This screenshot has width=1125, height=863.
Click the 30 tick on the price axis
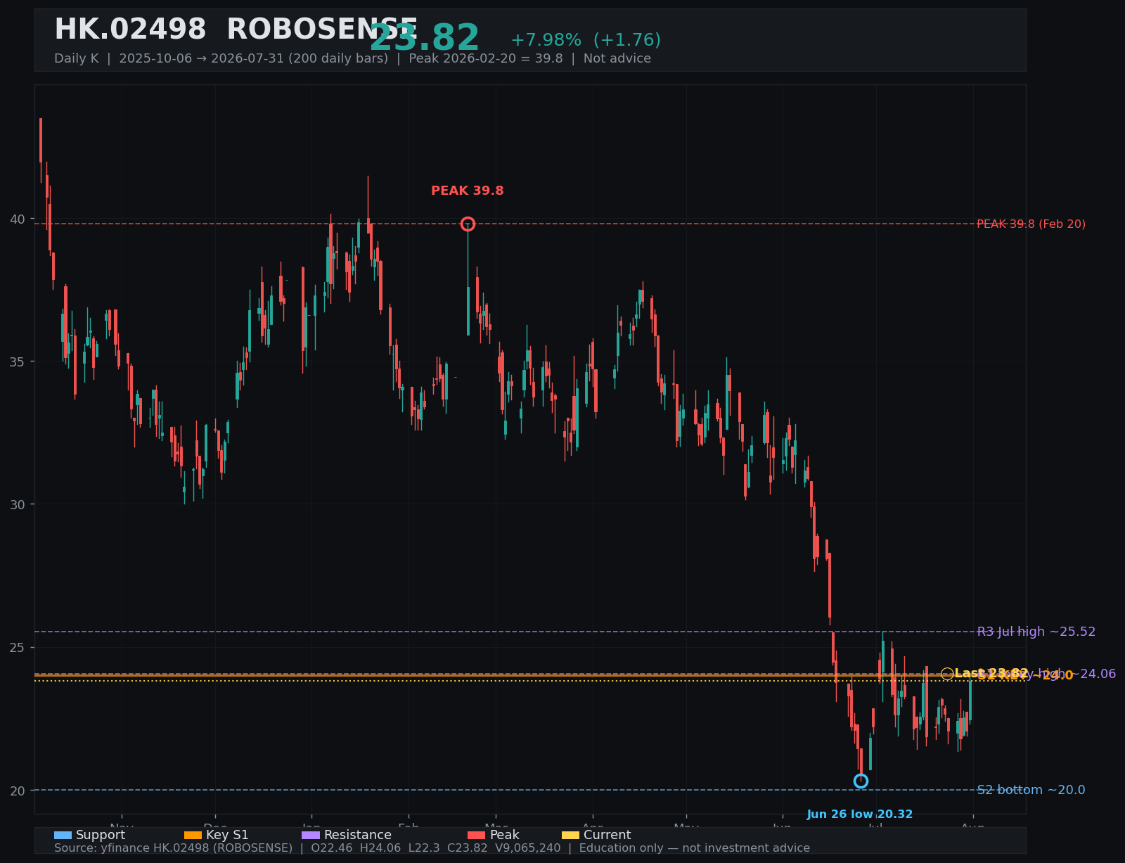[18, 504]
